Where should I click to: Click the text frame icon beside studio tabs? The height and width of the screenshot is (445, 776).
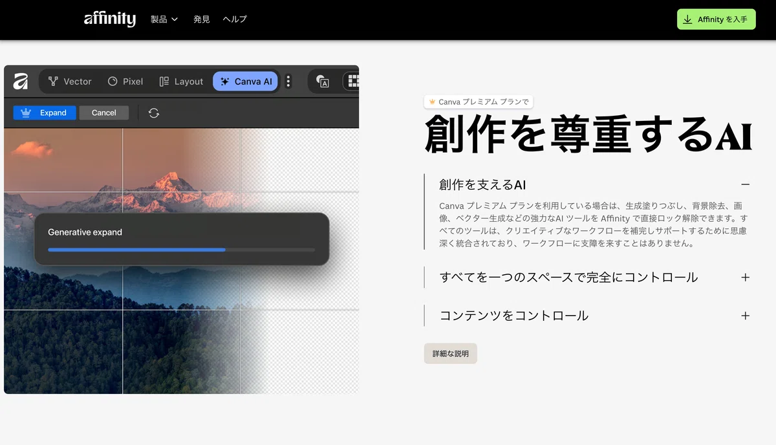click(x=323, y=81)
